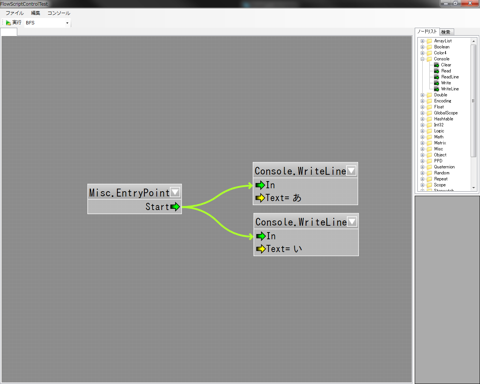The width and height of the screenshot is (480, 384).
Task: Click the node list scroll down arrow
Action: click(x=474, y=187)
